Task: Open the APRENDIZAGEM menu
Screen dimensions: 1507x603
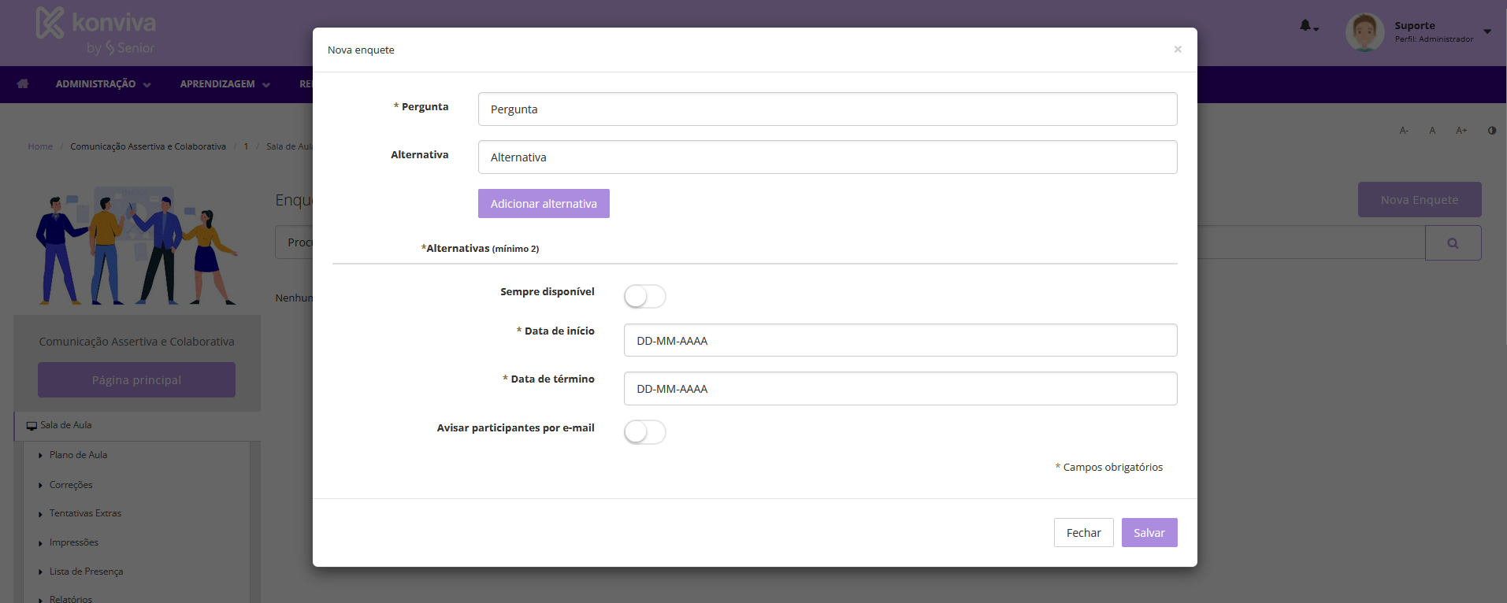Action: click(225, 84)
